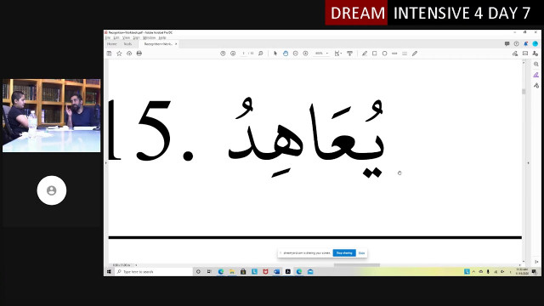Image resolution: width=544 pixels, height=306 pixels.
Task: Zoom in with the plus circle icon
Action: 306,54
